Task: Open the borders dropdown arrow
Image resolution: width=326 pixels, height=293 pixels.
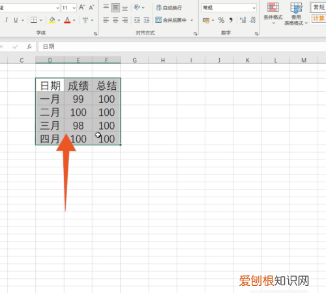Action: pos(41,20)
